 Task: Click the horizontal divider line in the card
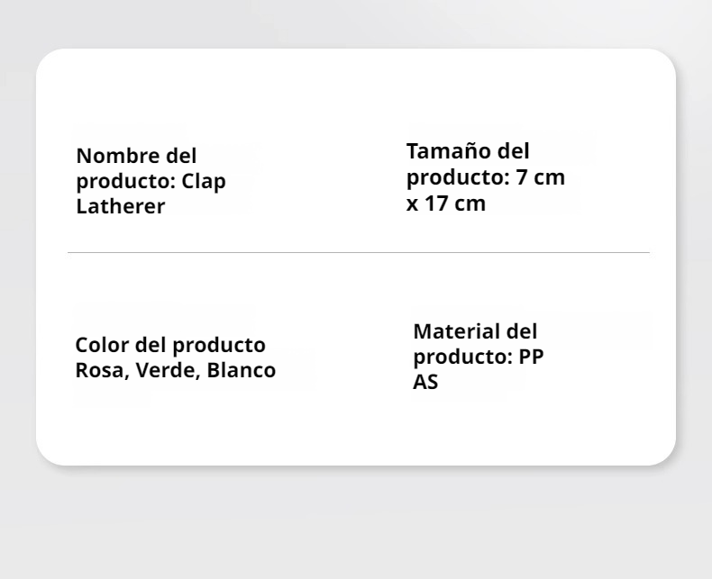358,253
